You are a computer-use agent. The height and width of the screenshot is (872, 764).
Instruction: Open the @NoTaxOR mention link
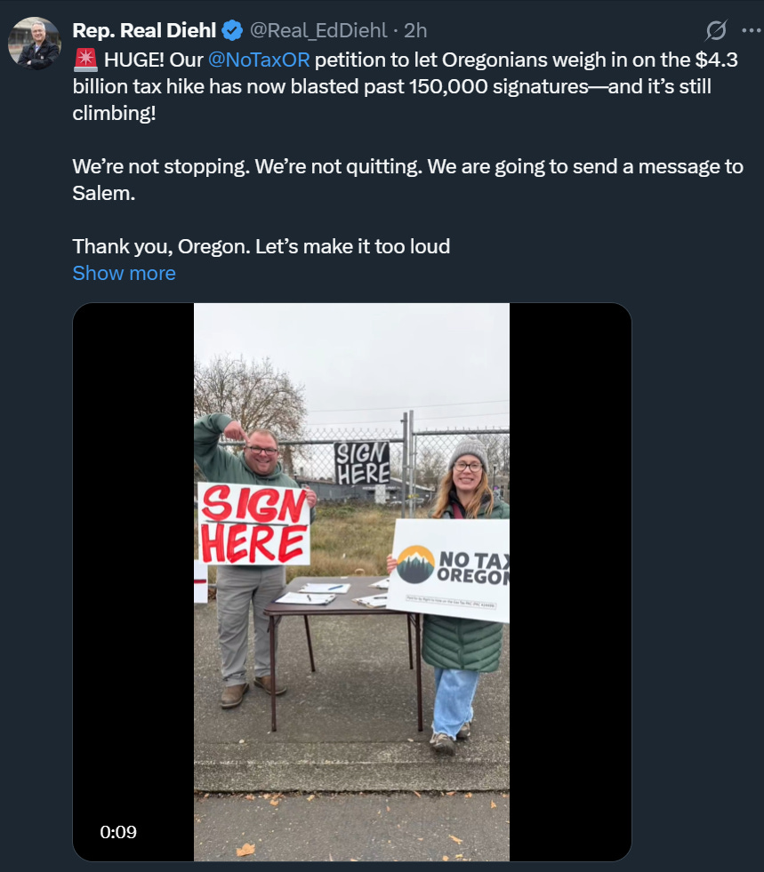(x=259, y=60)
